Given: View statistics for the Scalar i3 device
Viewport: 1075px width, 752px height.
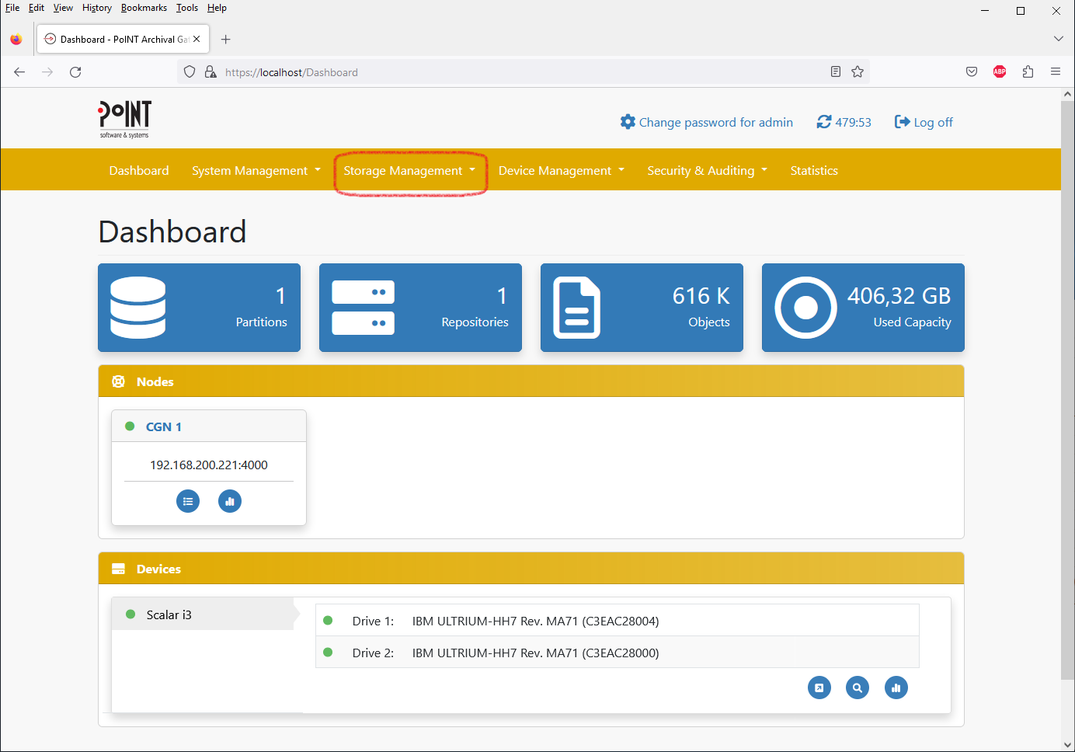Looking at the screenshot, I should point(896,688).
